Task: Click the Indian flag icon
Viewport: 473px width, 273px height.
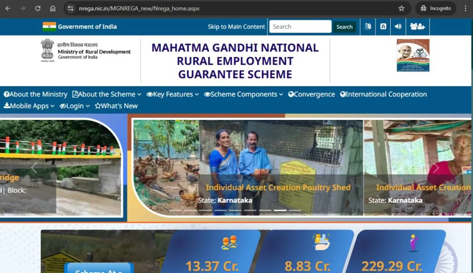Action: (x=49, y=26)
